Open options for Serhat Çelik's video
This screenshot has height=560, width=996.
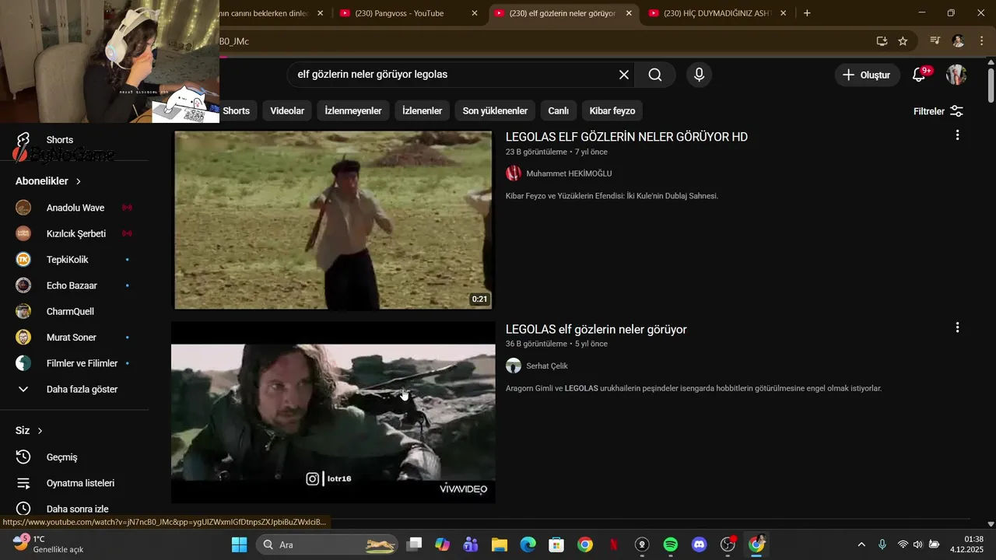click(x=957, y=327)
